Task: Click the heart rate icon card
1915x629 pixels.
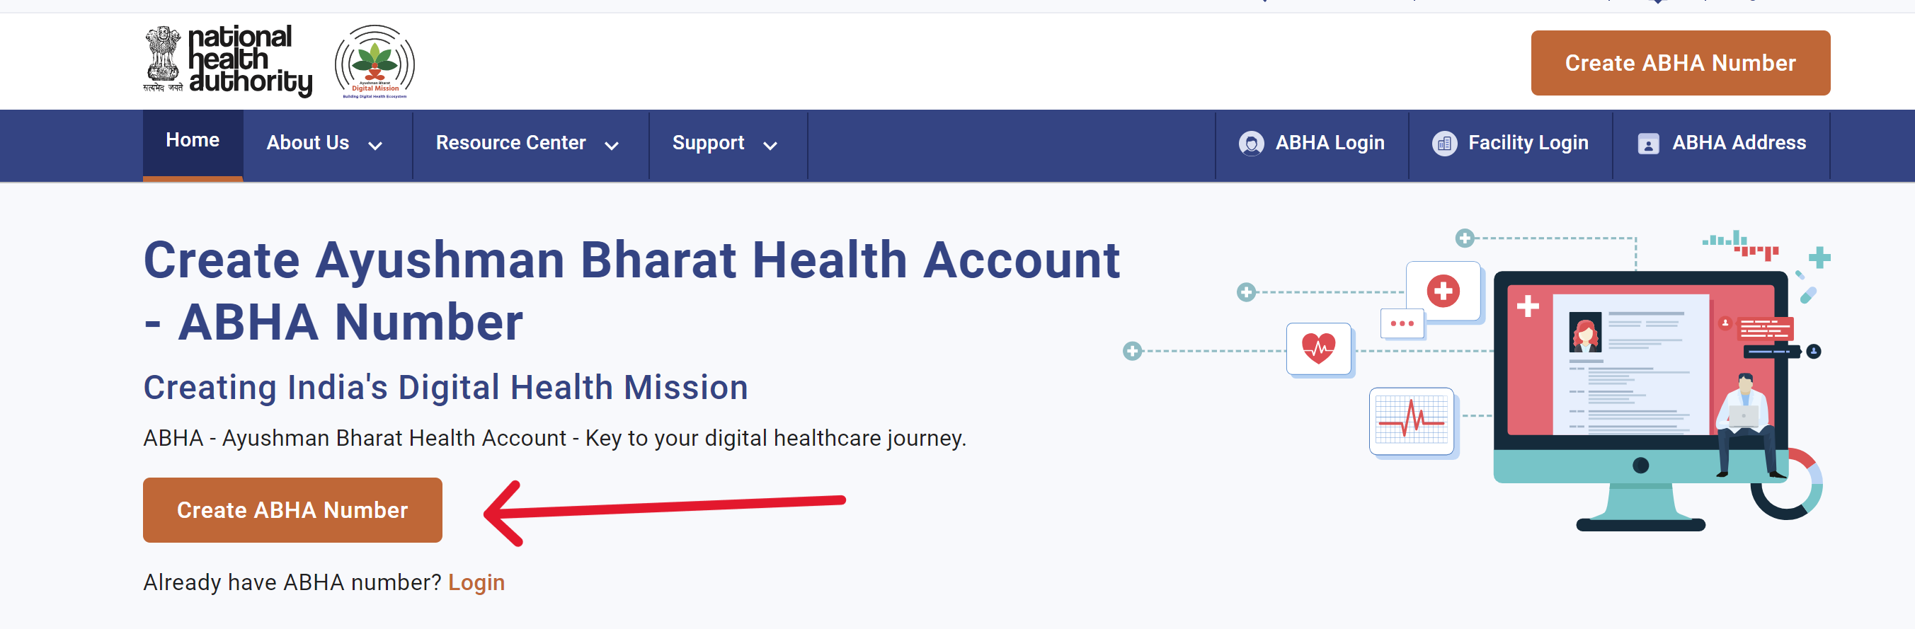Action: pyautogui.click(x=1318, y=348)
